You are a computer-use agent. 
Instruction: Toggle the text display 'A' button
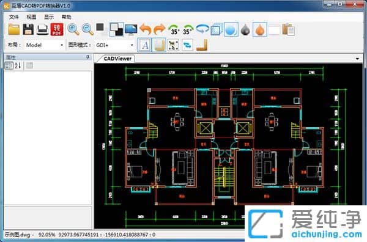144,45
